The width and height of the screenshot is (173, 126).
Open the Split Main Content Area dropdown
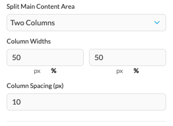[86, 23]
